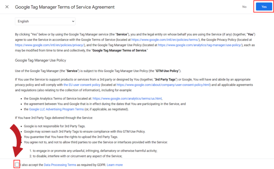Open the Data Processing Terms link
This screenshot has width=274, height=169.
click(x=60, y=165)
